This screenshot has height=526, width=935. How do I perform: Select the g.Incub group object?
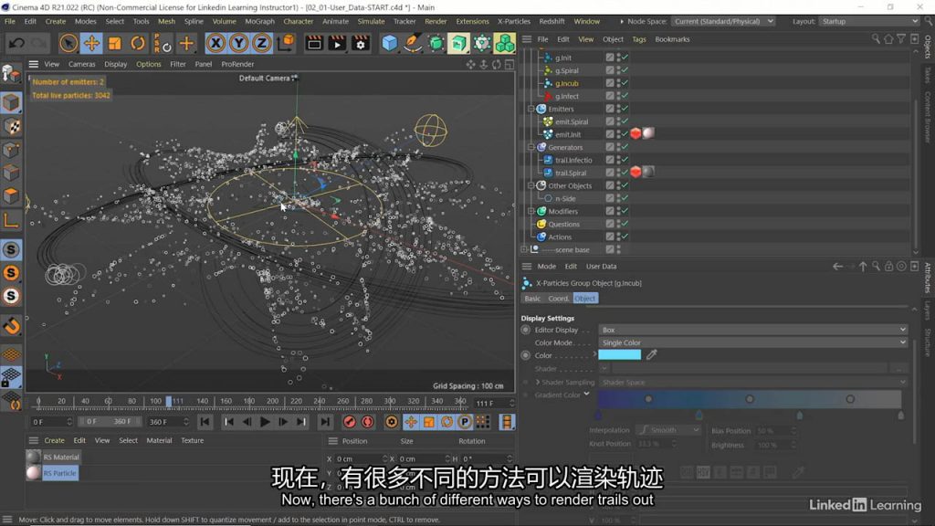click(566, 83)
